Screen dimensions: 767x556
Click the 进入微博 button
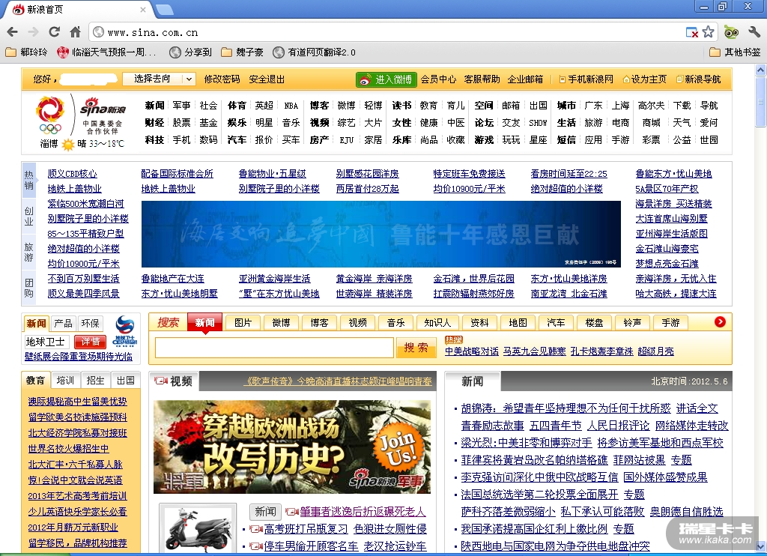tap(386, 79)
